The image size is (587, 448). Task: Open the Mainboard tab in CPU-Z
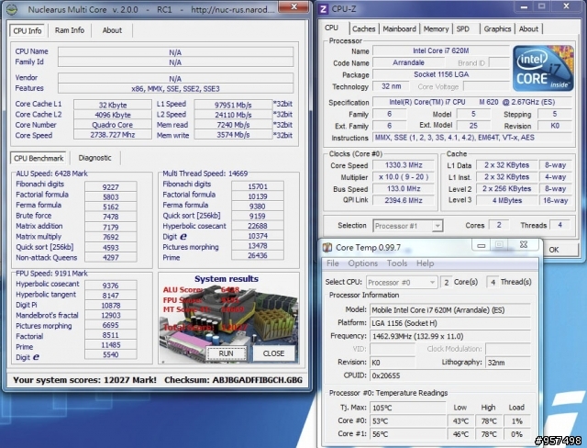(399, 28)
